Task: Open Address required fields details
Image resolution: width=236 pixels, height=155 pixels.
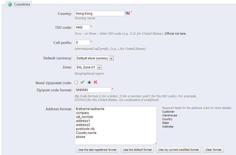Action: (x=168, y=127)
